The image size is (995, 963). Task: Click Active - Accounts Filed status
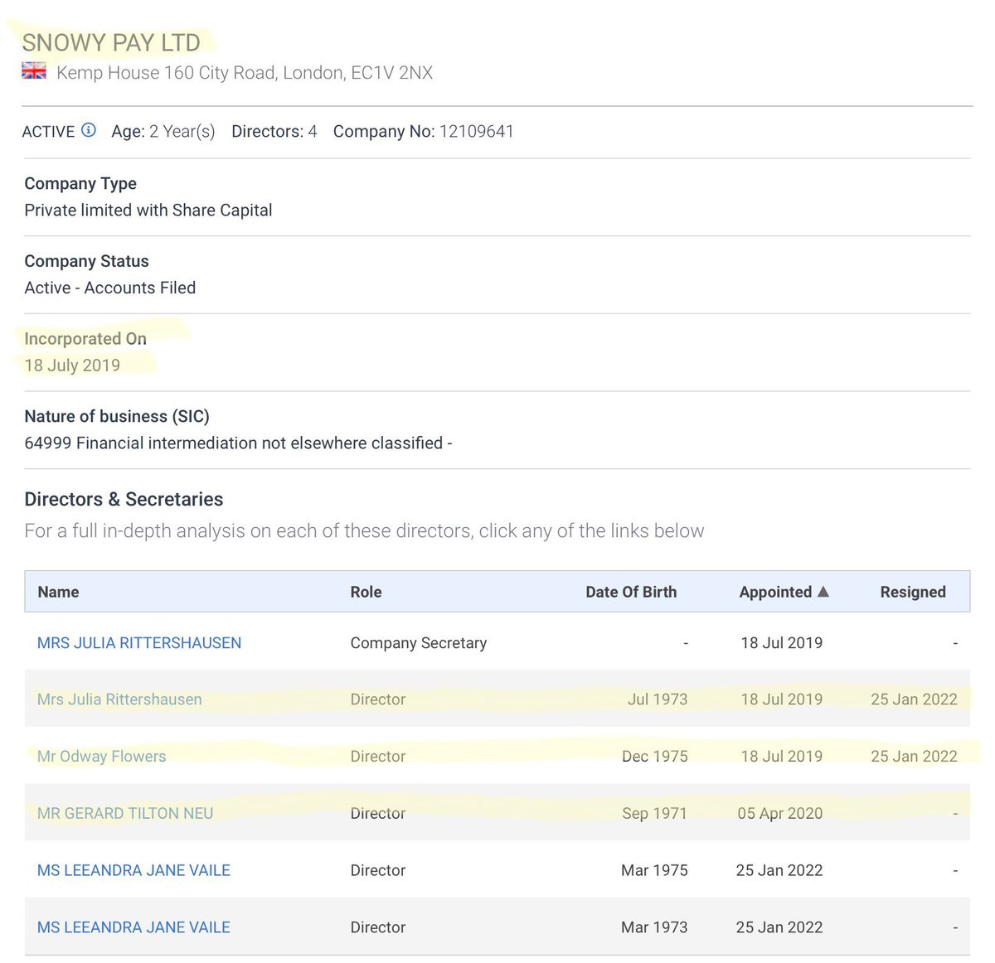coord(110,288)
